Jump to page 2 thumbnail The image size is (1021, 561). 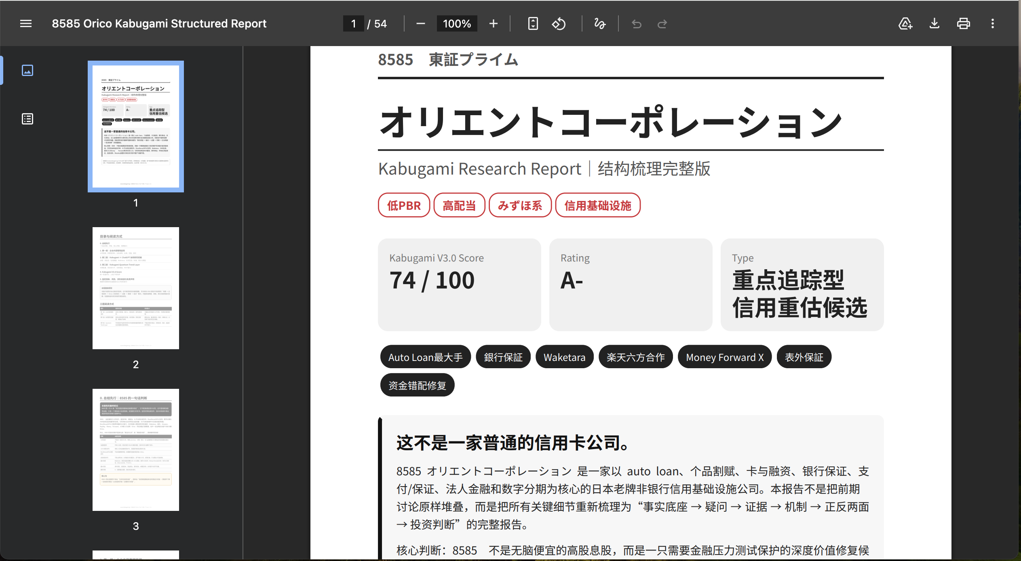[x=136, y=288]
